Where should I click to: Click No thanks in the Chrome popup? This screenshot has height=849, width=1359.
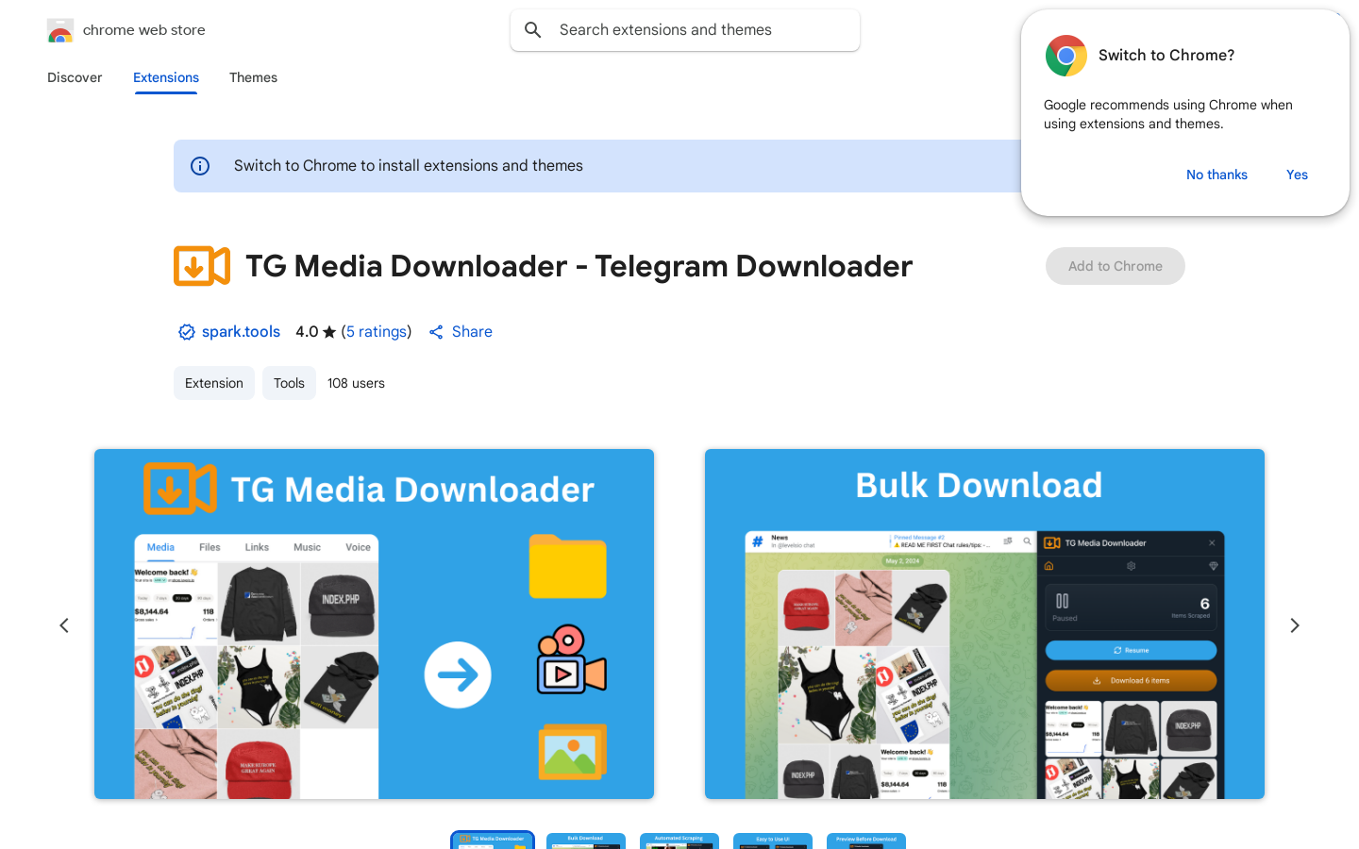click(1216, 175)
